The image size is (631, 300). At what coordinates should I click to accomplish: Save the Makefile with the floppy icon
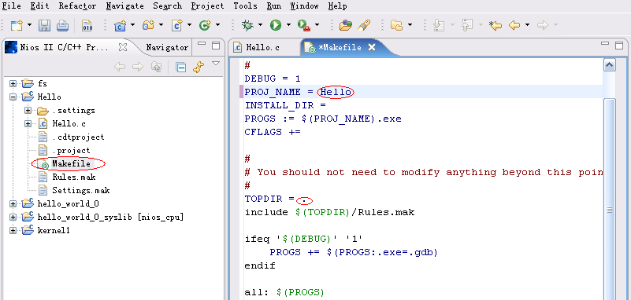click(44, 25)
